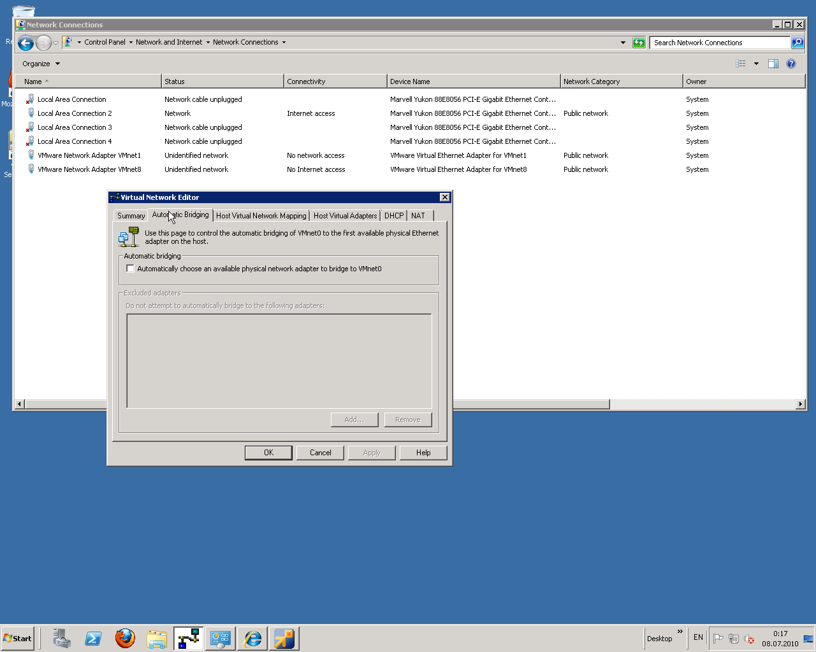Click Cancel in Virtual Network Editor
The width and height of the screenshot is (816, 652).
320,453
